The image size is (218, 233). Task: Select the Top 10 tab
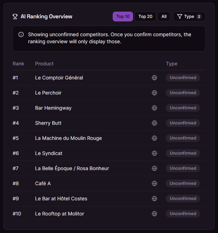tap(123, 17)
